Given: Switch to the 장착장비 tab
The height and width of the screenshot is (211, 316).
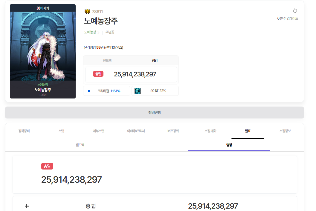Looking at the screenshot, I should (24, 131).
